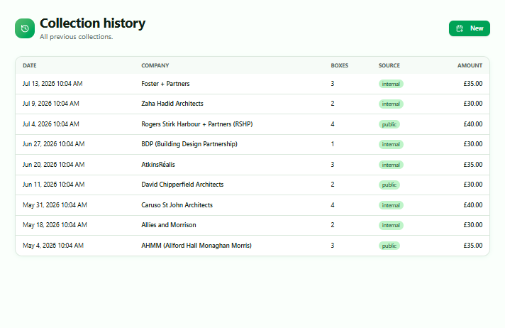This screenshot has height=328, width=505.
Task: Click the SOURCE column header
Action: point(389,65)
